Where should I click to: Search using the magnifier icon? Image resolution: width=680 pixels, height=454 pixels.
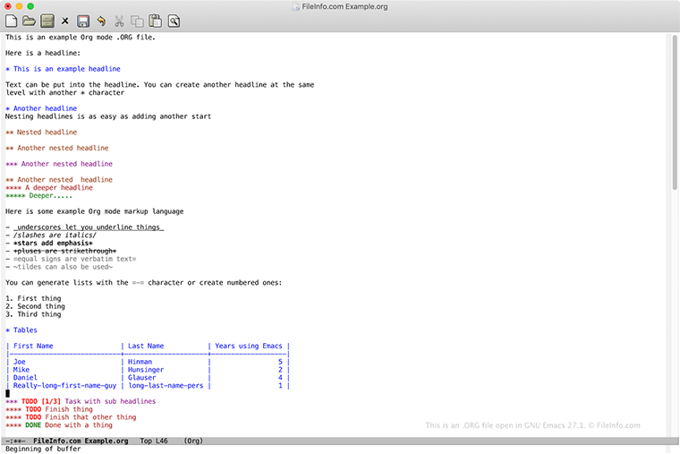point(174,21)
